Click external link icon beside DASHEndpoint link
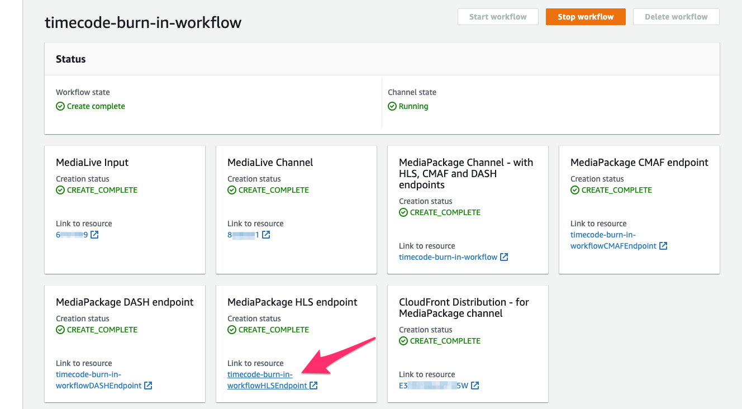Screen dimensions: 742x409 point(148,386)
